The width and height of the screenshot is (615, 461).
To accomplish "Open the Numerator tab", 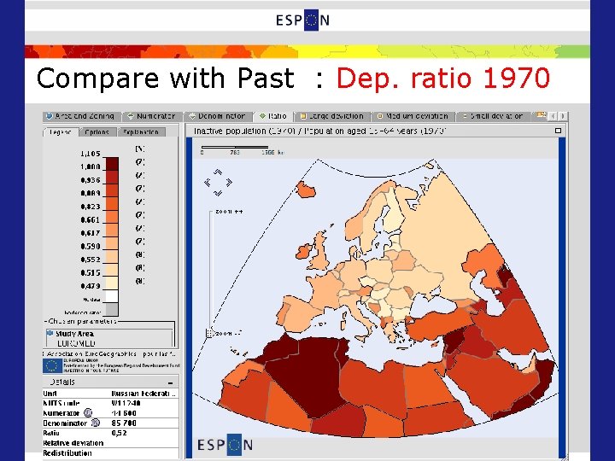I will coord(152,116).
